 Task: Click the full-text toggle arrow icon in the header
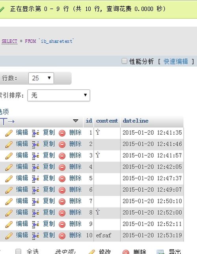point(7,121)
